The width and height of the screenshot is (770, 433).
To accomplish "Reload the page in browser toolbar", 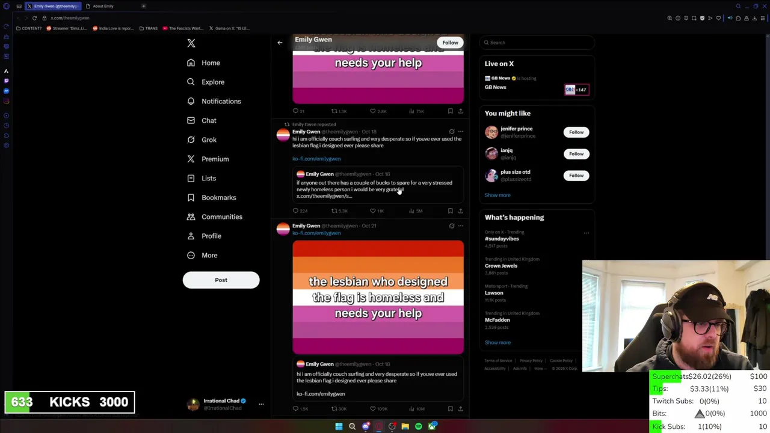I will point(34,18).
